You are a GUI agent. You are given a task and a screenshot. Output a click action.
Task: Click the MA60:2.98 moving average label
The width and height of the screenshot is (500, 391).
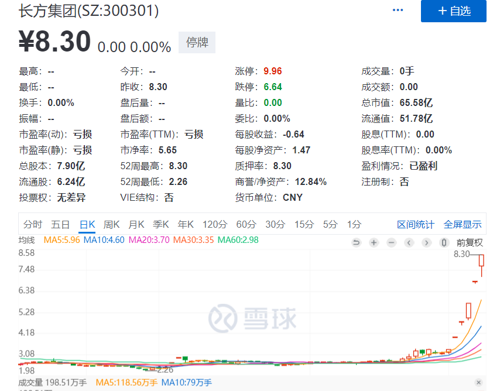point(238,240)
